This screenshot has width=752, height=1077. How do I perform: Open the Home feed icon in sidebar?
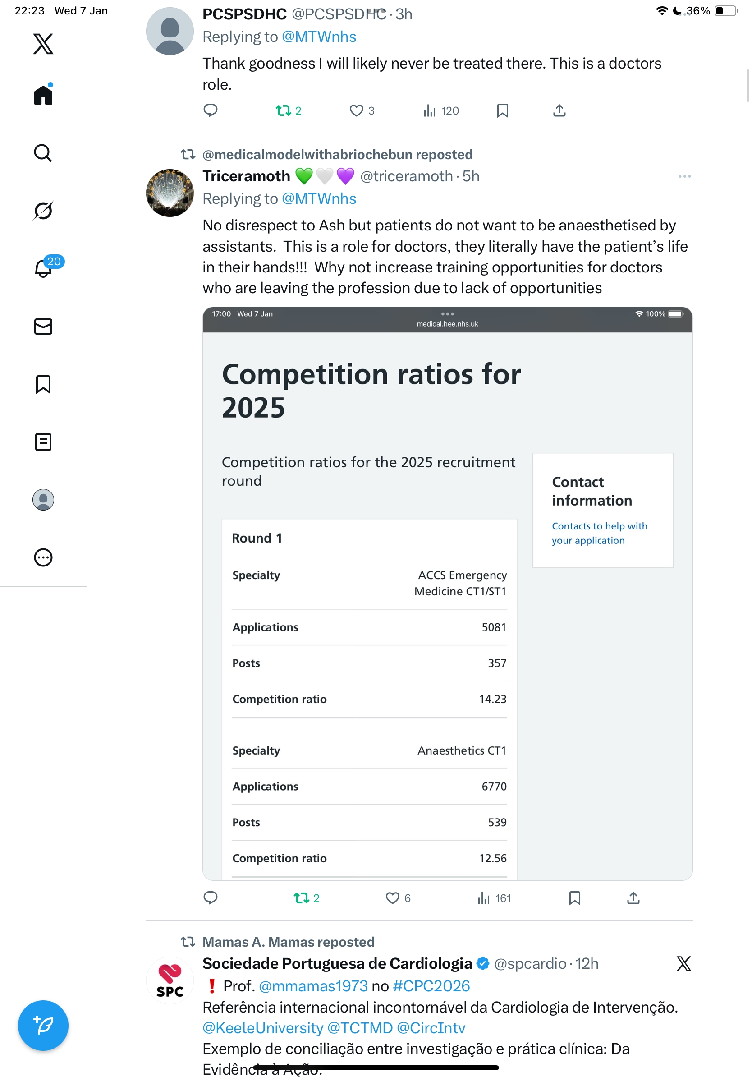(x=43, y=95)
